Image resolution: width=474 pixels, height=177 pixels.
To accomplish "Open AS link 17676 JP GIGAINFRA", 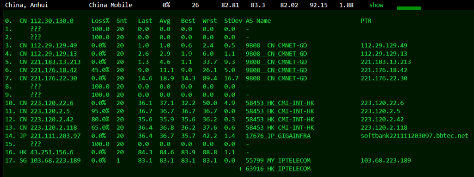I will 278,136.
